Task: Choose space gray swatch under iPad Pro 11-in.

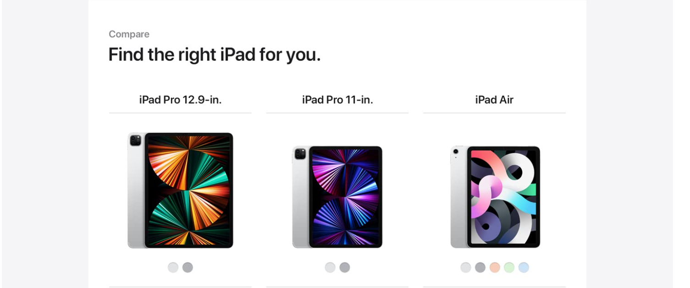Action: point(345,267)
